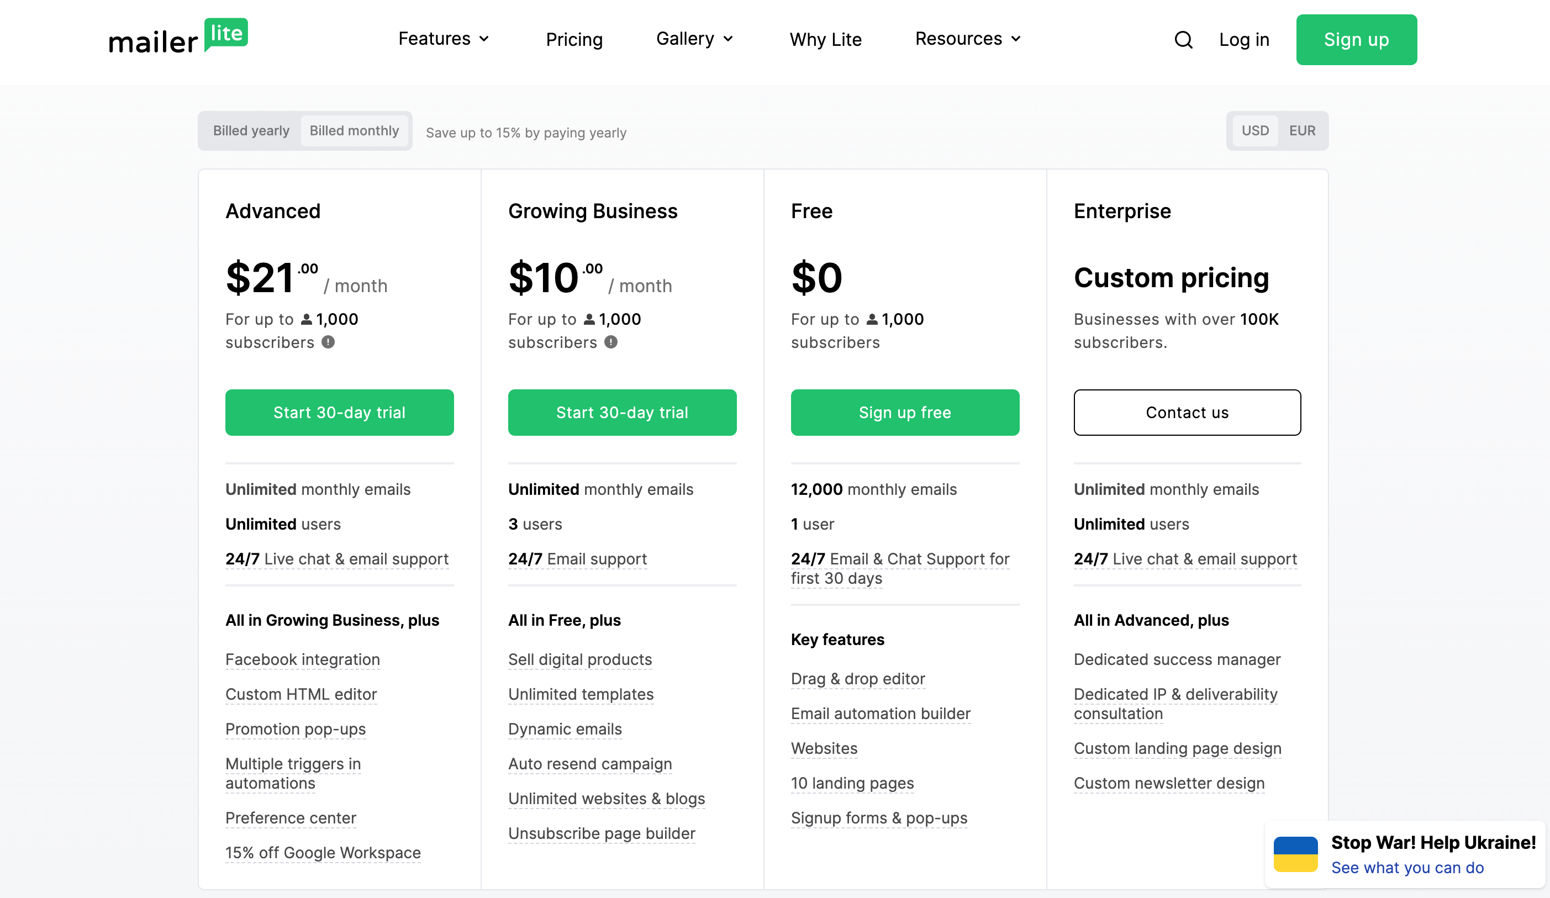Viewport: 1550px width, 898px height.
Task: Go to the Pricing page
Action: click(574, 40)
